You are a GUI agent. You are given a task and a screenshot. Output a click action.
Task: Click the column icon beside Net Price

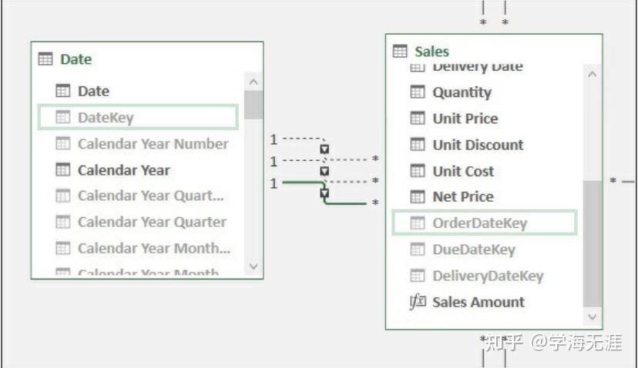click(417, 197)
